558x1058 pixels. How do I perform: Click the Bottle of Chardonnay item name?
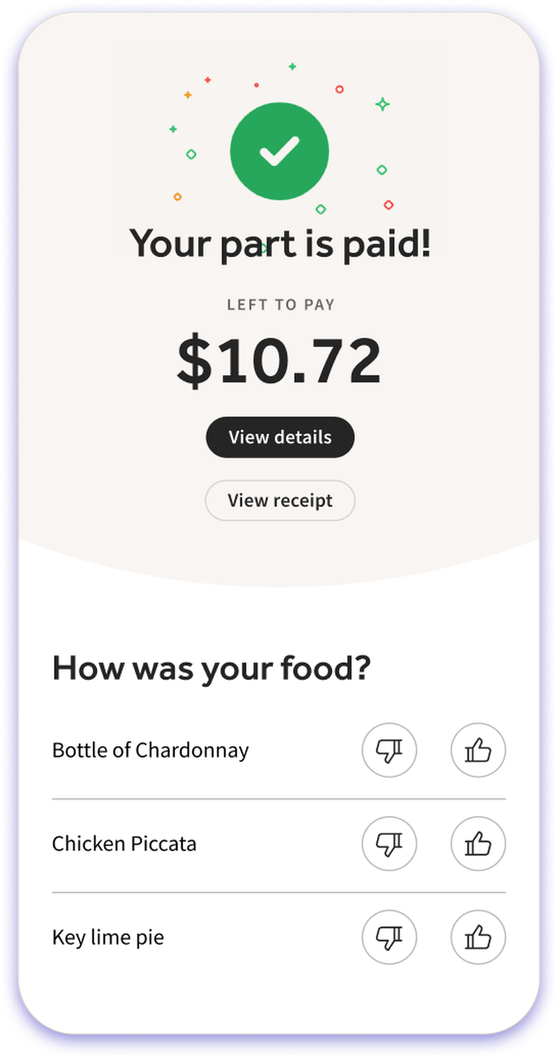click(150, 750)
